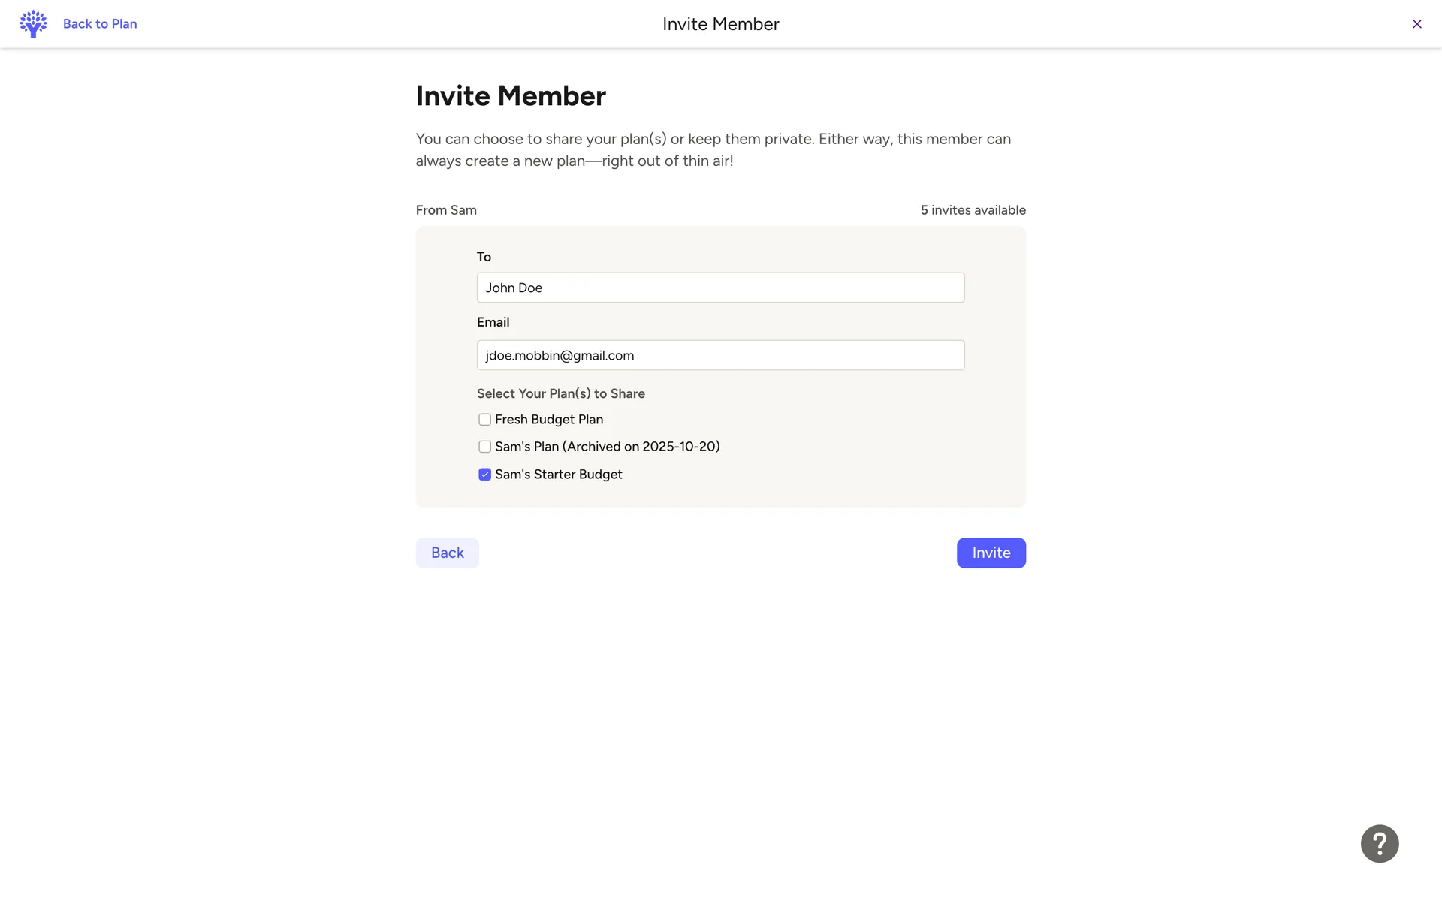The image size is (1442, 901).
Task: Click "Select Your Plan(s) to Share" label
Action: pyautogui.click(x=560, y=393)
